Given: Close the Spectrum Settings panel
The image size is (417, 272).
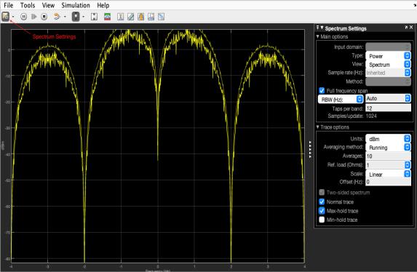Looking at the screenshot, I should (411, 28).
